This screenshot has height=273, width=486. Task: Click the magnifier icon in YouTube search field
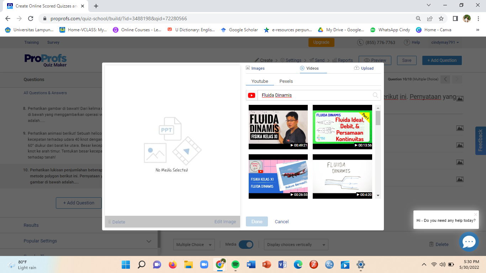click(x=375, y=95)
